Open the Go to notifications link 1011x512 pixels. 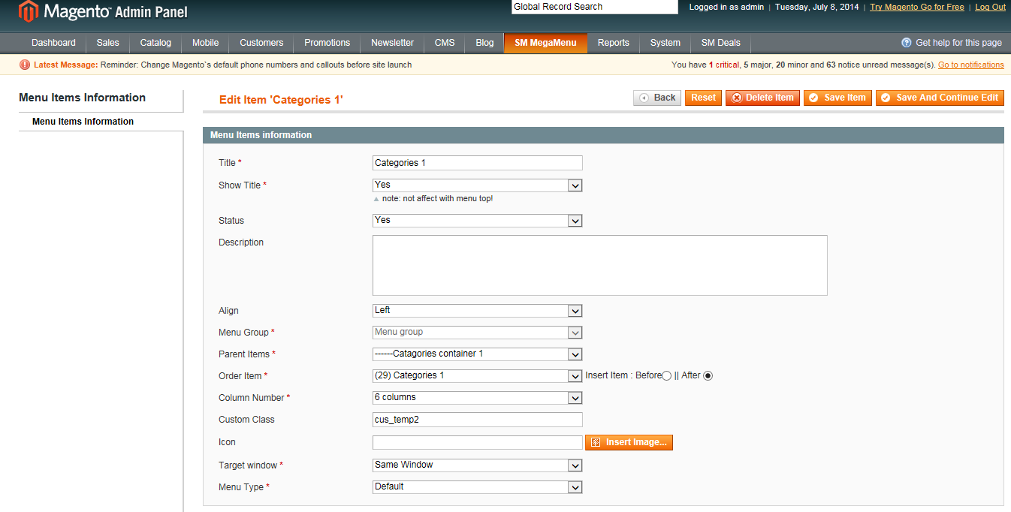[x=971, y=65]
